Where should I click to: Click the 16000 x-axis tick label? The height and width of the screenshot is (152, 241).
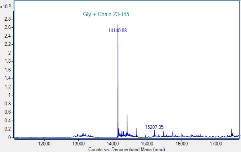182,144
